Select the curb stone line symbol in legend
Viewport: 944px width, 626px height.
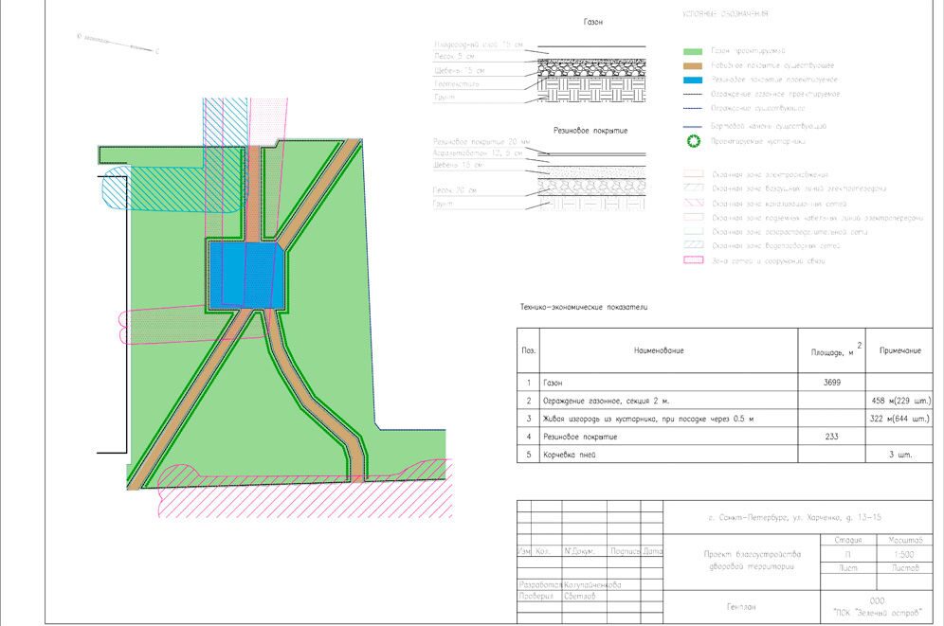click(x=692, y=126)
